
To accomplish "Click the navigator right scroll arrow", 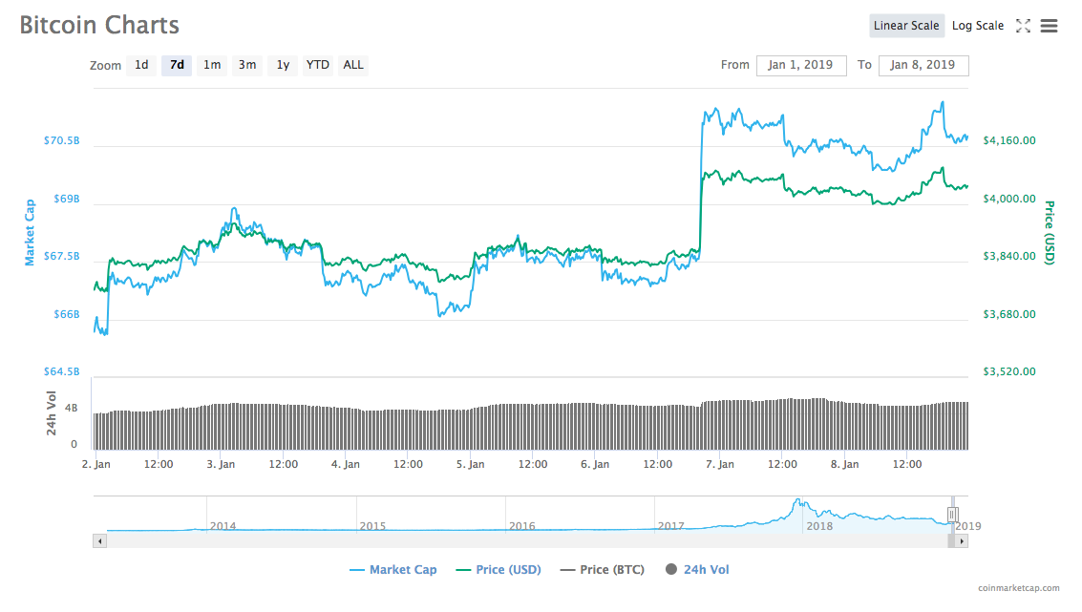I will [963, 541].
